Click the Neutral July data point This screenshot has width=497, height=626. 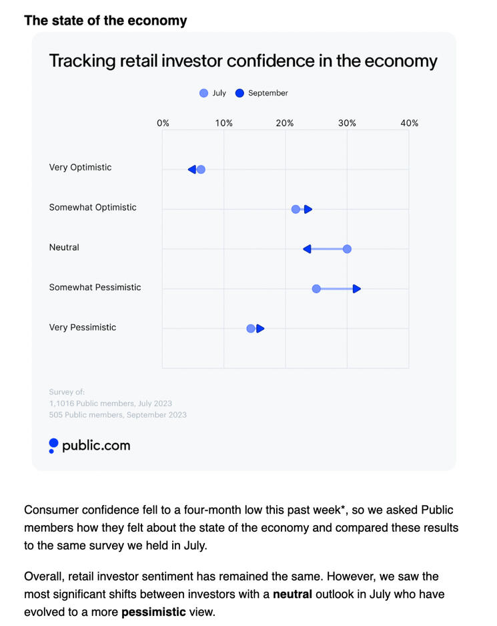[x=347, y=249]
